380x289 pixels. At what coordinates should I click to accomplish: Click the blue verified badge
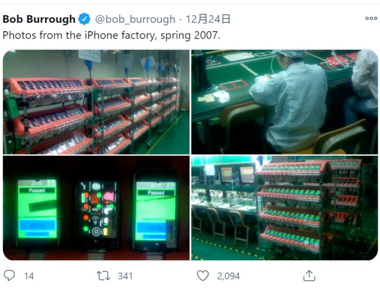84,19
